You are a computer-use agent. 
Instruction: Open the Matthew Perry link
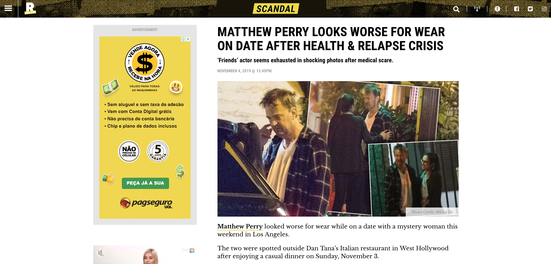(x=240, y=226)
